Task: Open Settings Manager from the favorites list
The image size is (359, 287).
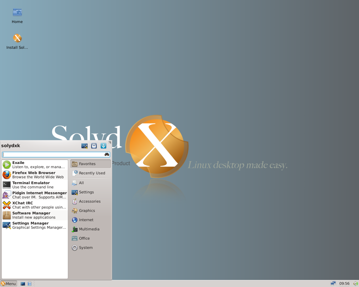Action: point(35,225)
